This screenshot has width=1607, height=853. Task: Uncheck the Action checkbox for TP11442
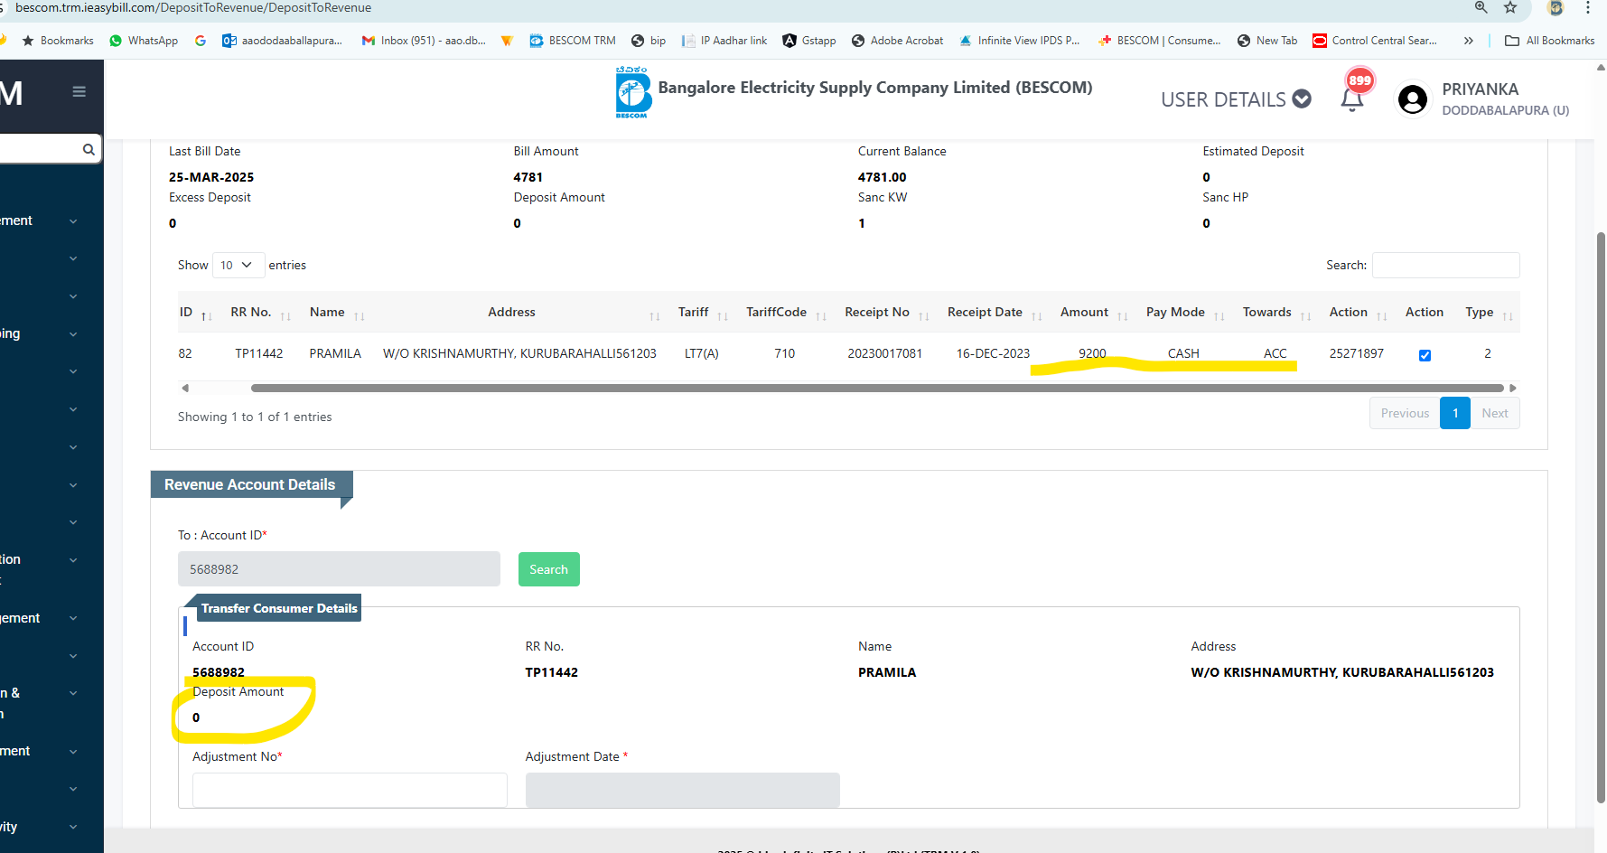(1425, 355)
